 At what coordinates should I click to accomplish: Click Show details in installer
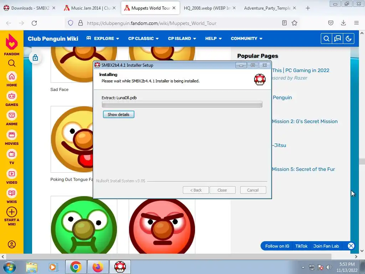pyautogui.click(x=118, y=115)
